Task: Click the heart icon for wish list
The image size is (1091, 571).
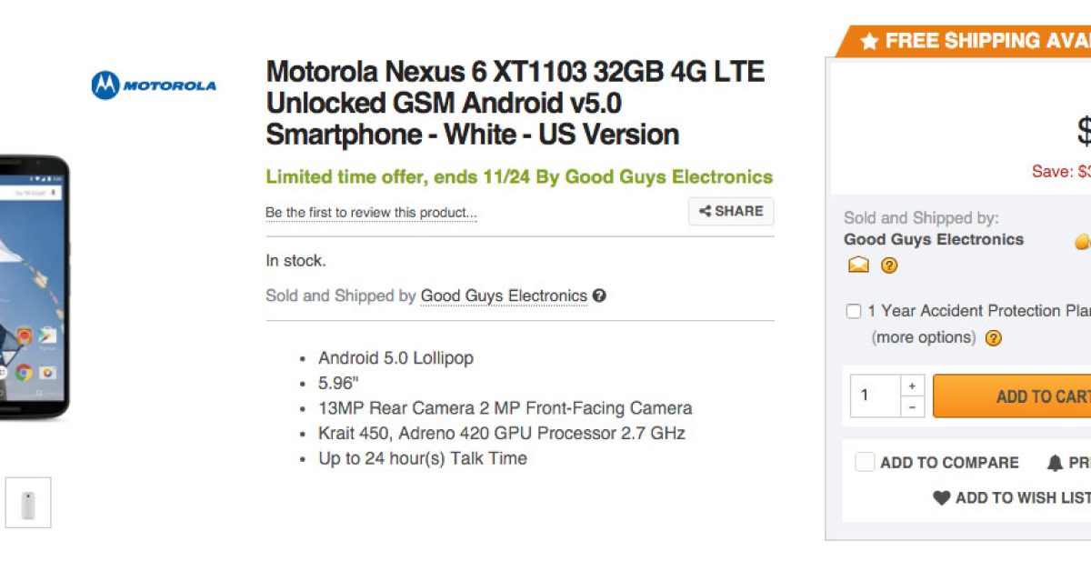Action: pyautogui.click(x=942, y=498)
